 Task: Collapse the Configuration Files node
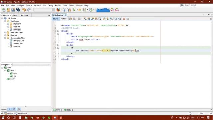coord(5,38)
